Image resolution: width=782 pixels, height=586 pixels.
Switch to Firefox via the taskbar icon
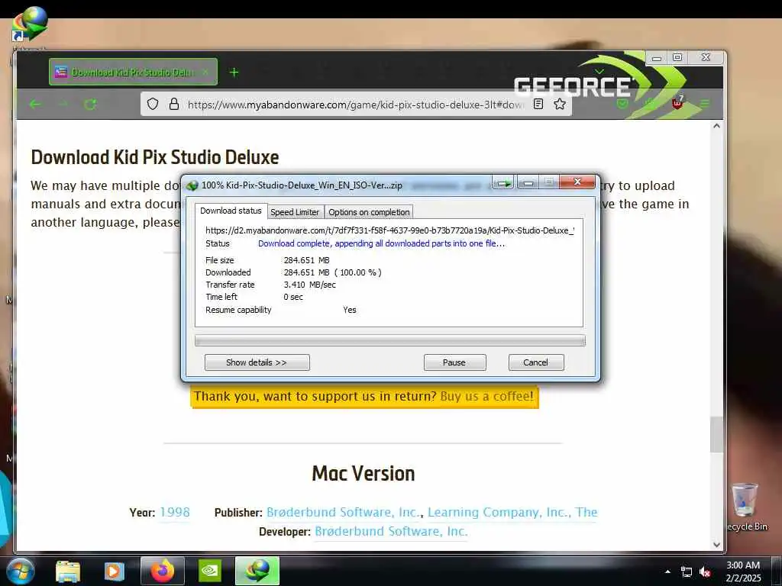[163, 571]
